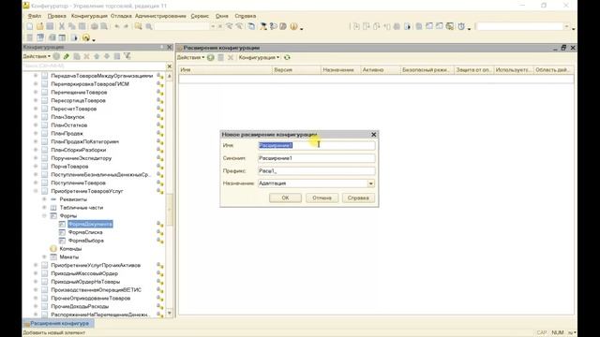Click into the Синоним field
This screenshot has height=337, width=600.
(x=317, y=158)
